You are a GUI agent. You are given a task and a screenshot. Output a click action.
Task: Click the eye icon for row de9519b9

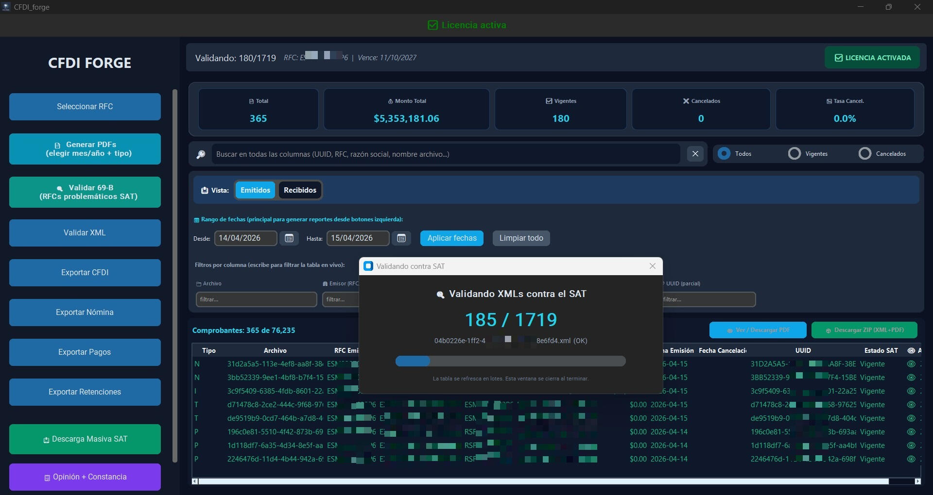pos(911,418)
